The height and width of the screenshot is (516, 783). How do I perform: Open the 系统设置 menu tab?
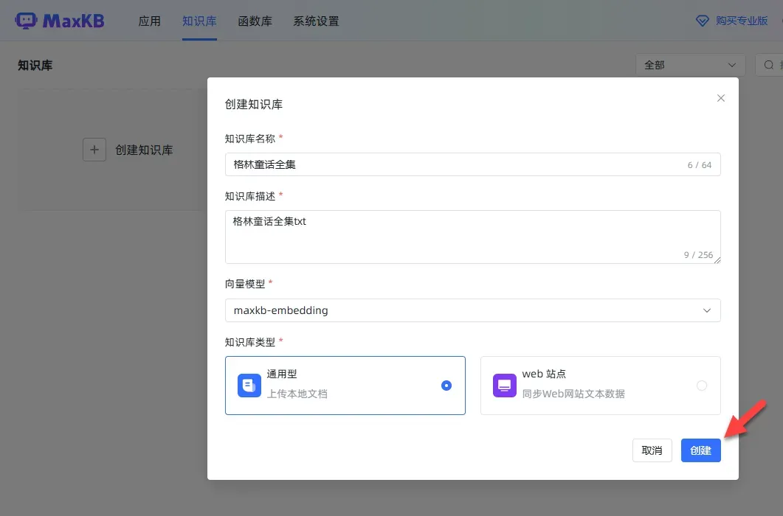(x=316, y=21)
